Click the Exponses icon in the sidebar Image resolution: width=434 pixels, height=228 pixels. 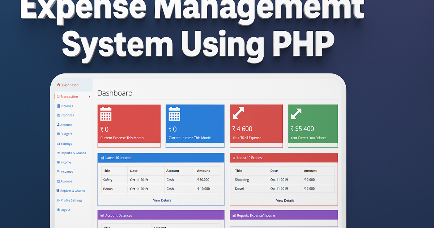pos(59,115)
